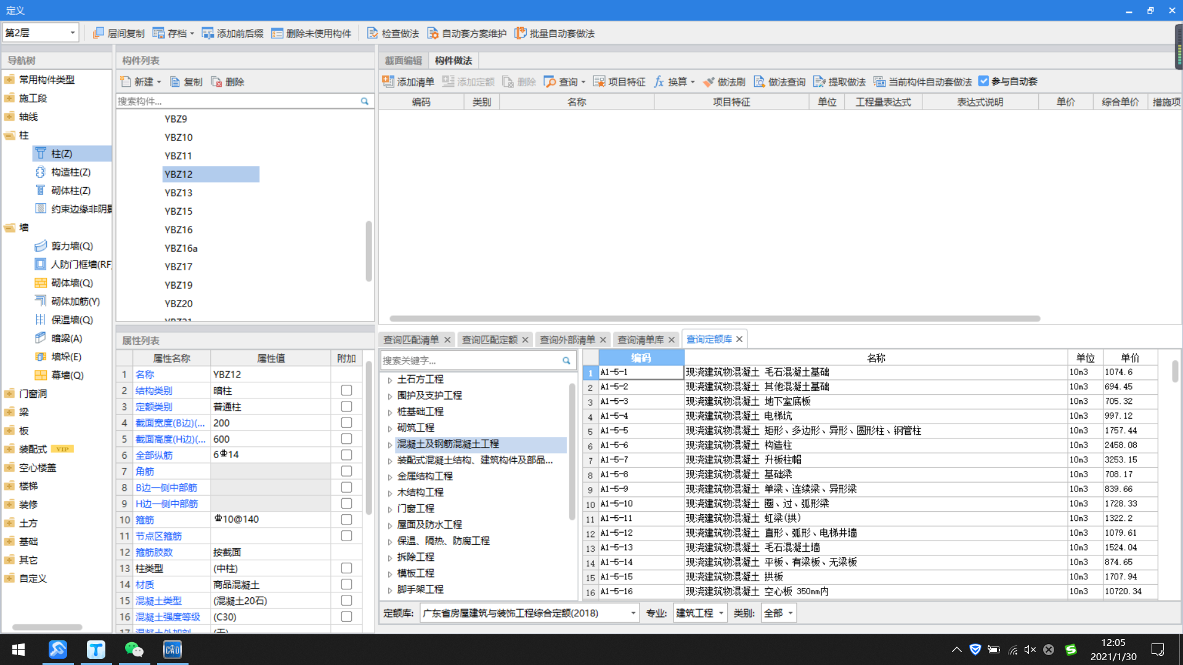Expand 土石方工程 tree node
This screenshot has width=1183, height=665.
[389, 380]
